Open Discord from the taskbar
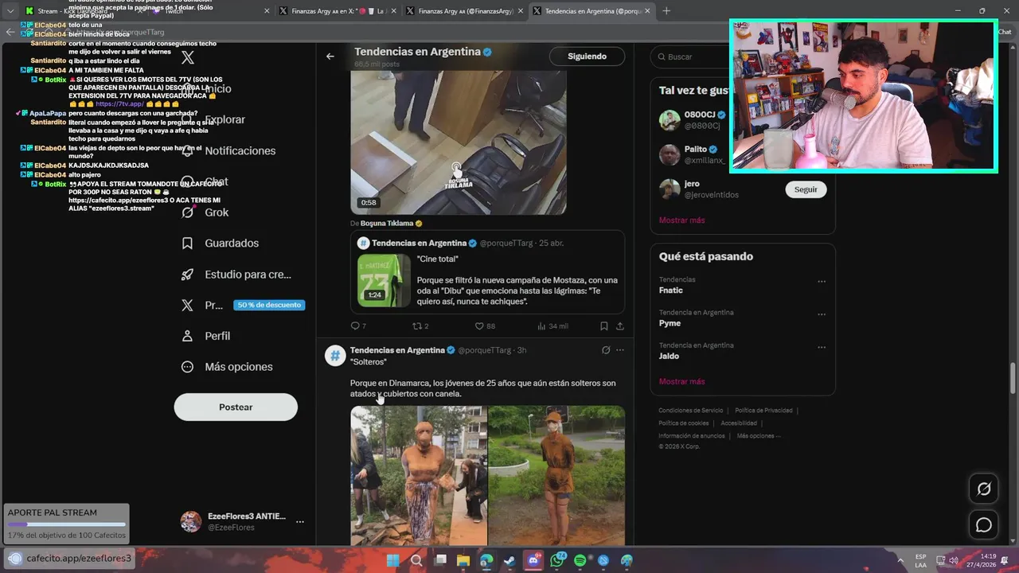This screenshot has height=573, width=1019. pos(533,561)
